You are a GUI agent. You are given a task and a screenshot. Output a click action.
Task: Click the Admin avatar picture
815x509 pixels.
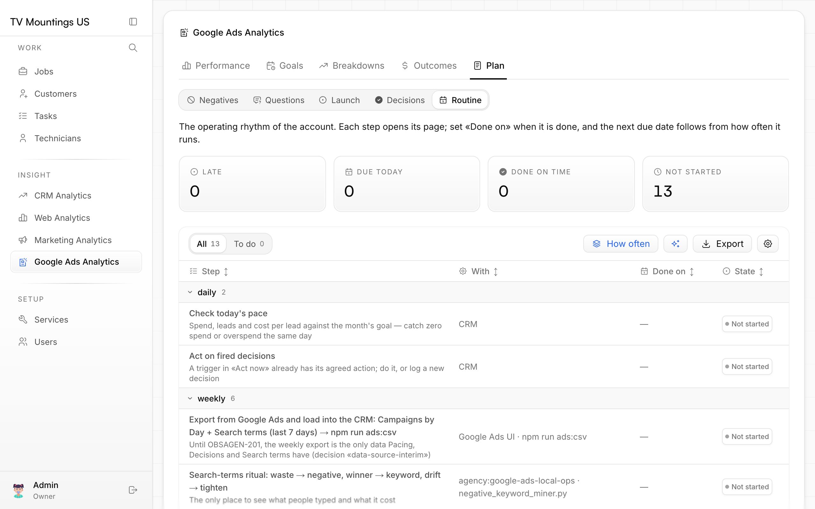[18, 490]
